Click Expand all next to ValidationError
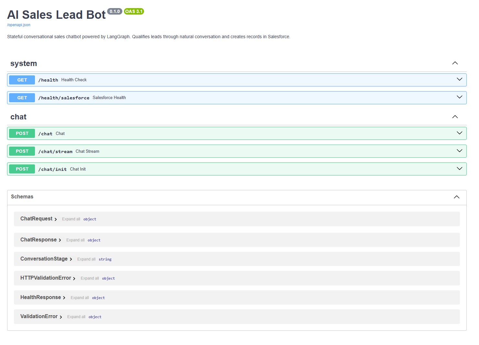 (x=76, y=317)
